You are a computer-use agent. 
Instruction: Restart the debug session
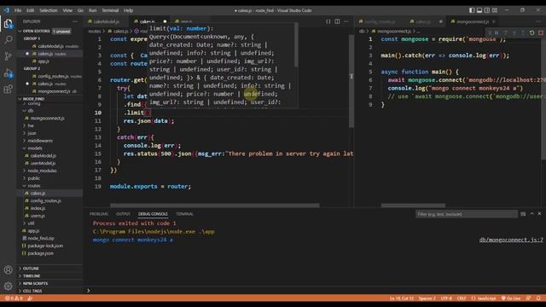[531, 32]
